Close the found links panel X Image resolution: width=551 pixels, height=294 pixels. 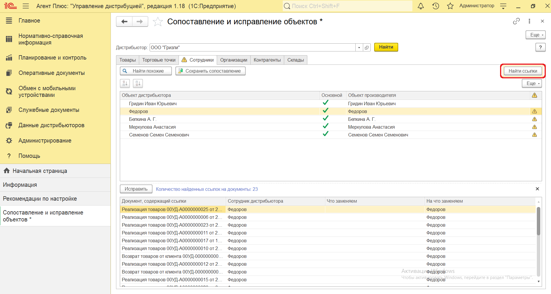pos(537,189)
